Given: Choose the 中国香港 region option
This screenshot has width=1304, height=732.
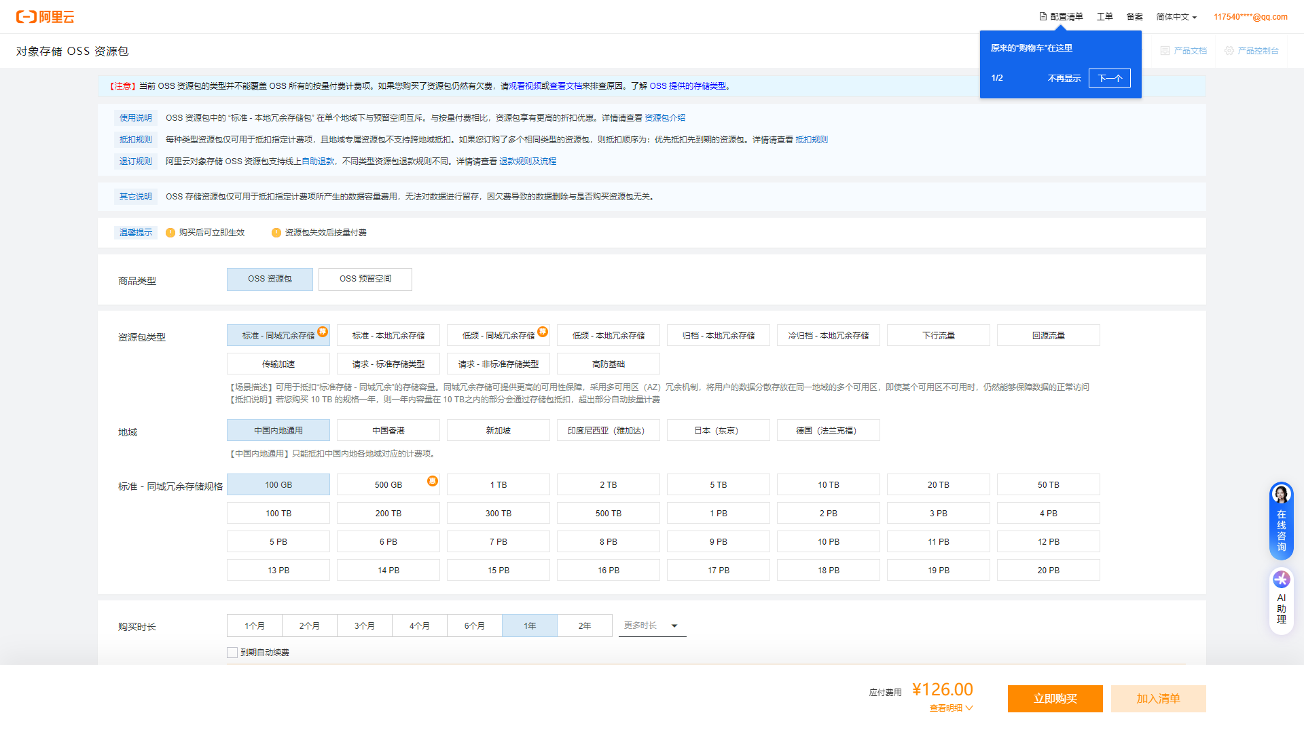Looking at the screenshot, I should point(388,431).
